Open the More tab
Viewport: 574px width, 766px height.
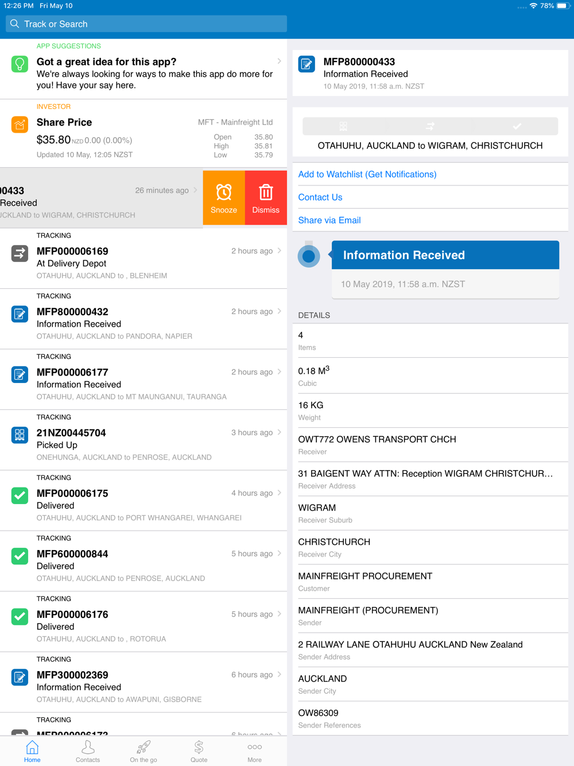coord(255,751)
